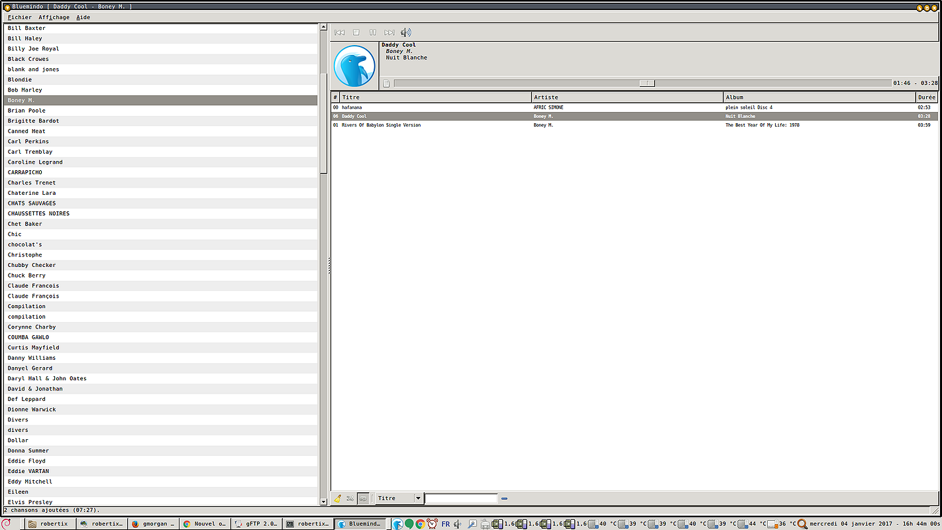Select Brigitte Bardot artist
The image size is (942, 530).
(161, 121)
